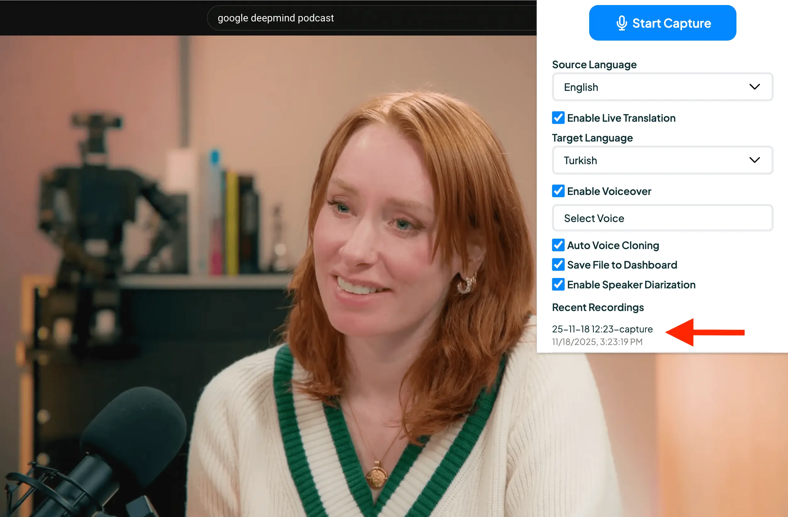Image resolution: width=788 pixels, height=517 pixels.
Task: Click the microphone icon on Start Capture
Action: click(x=622, y=23)
